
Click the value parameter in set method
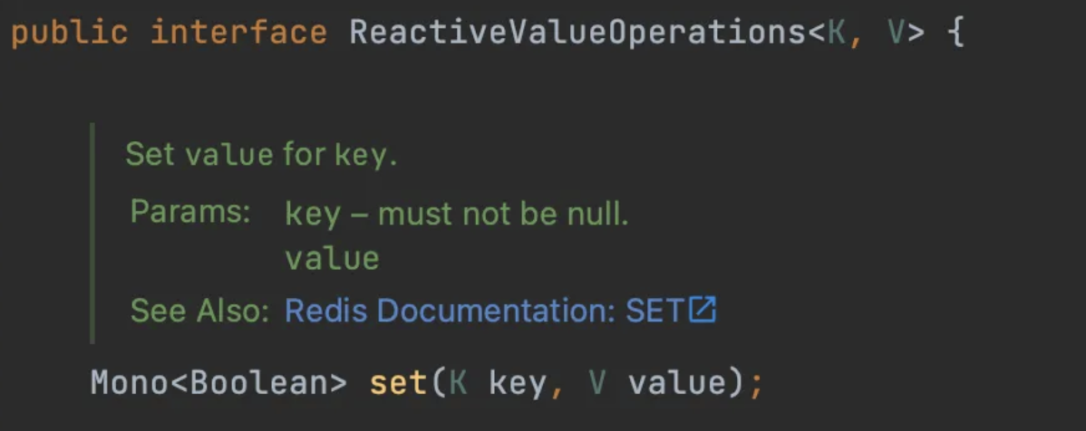click(676, 383)
